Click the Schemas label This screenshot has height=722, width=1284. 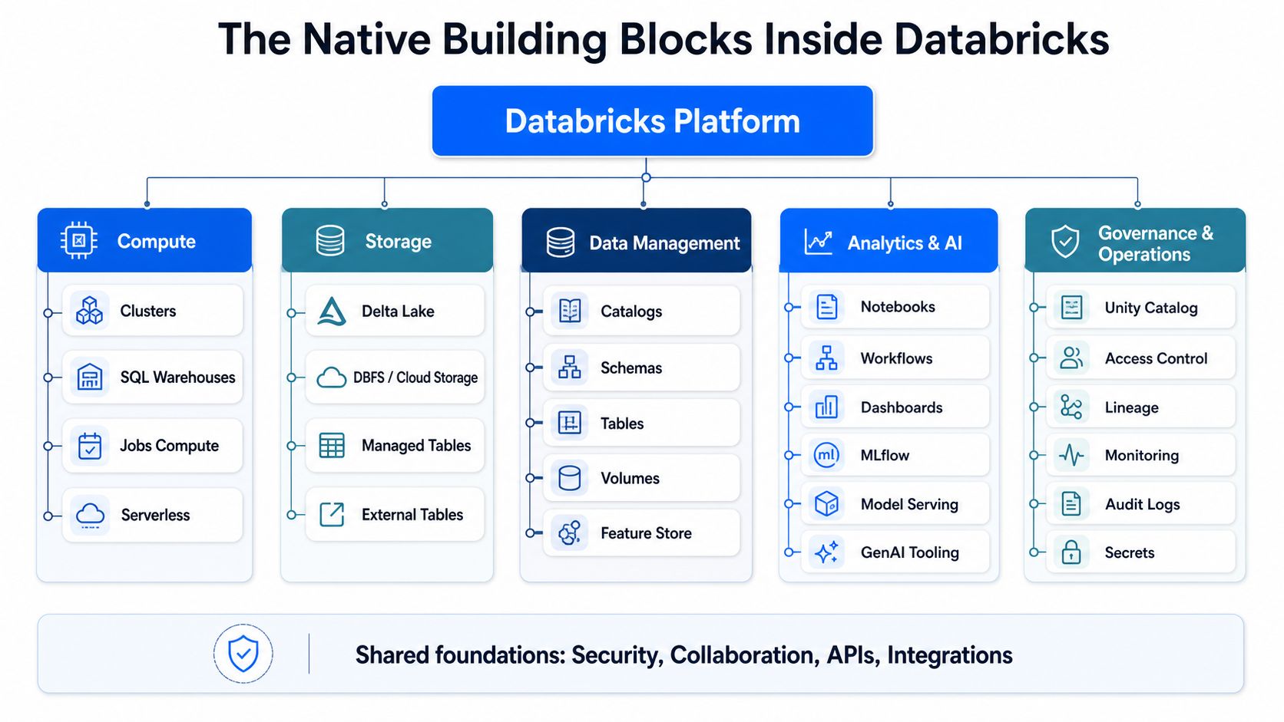(631, 368)
